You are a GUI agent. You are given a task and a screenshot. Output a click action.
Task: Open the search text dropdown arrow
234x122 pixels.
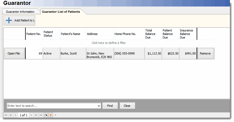99,106
